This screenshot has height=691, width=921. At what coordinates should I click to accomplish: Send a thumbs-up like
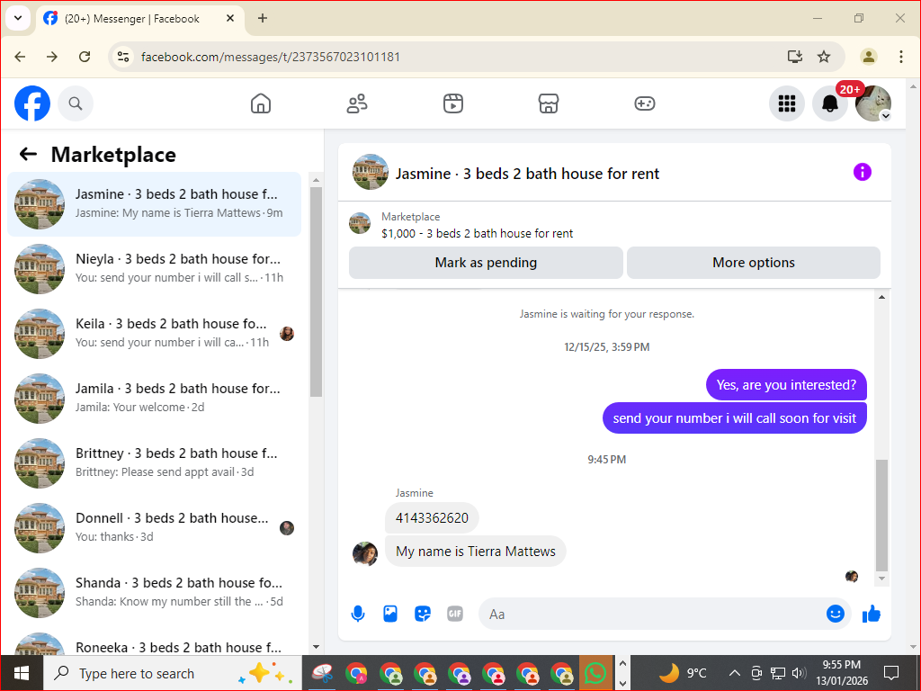coord(872,614)
